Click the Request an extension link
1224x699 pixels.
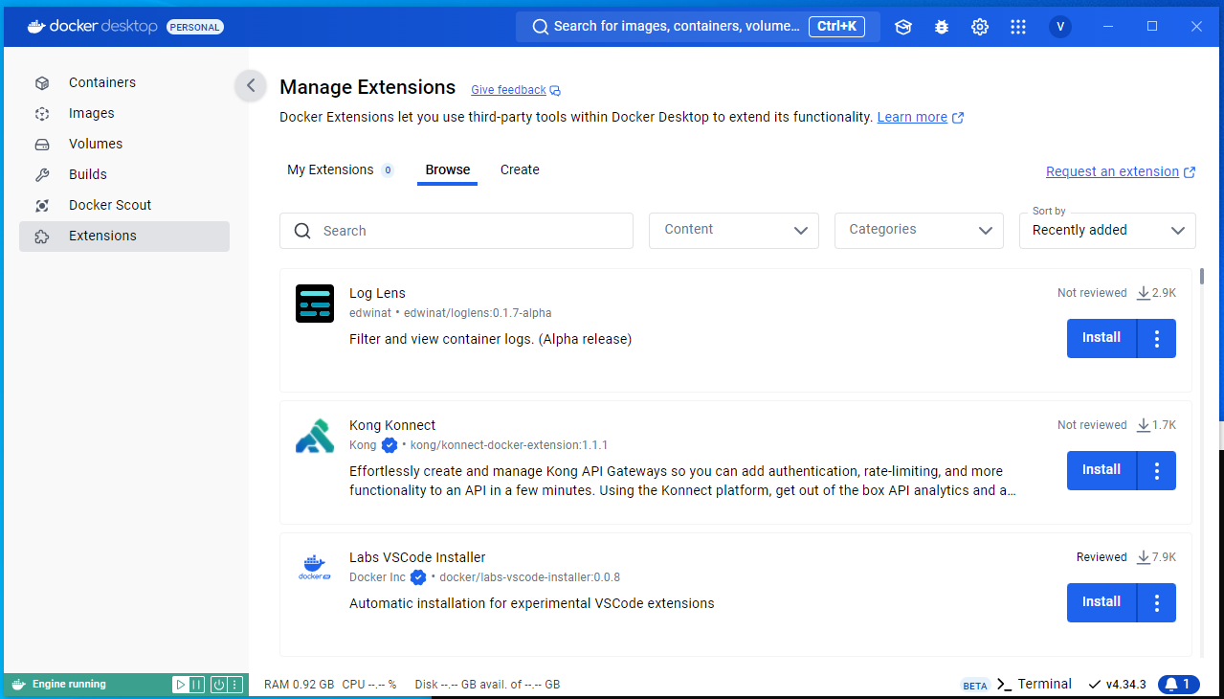pos(1112,171)
